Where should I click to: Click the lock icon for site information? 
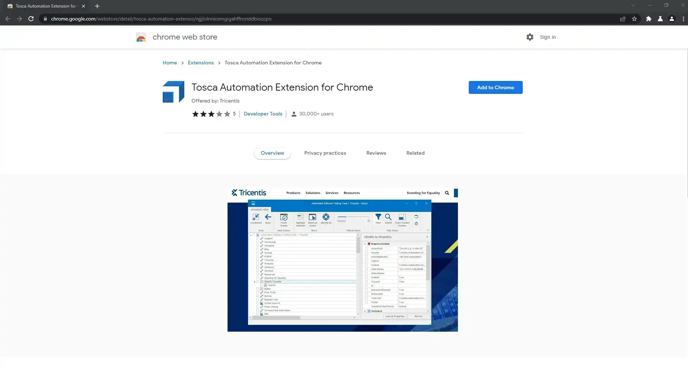pos(45,19)
